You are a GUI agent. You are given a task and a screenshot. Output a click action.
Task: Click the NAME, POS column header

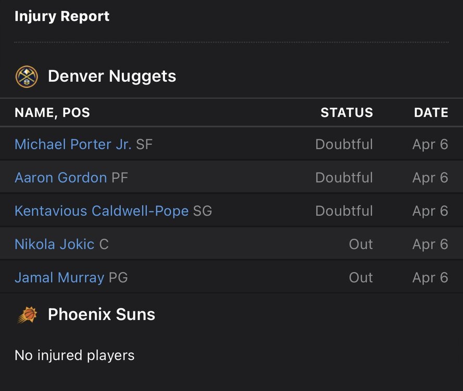(x=52, y=113)
